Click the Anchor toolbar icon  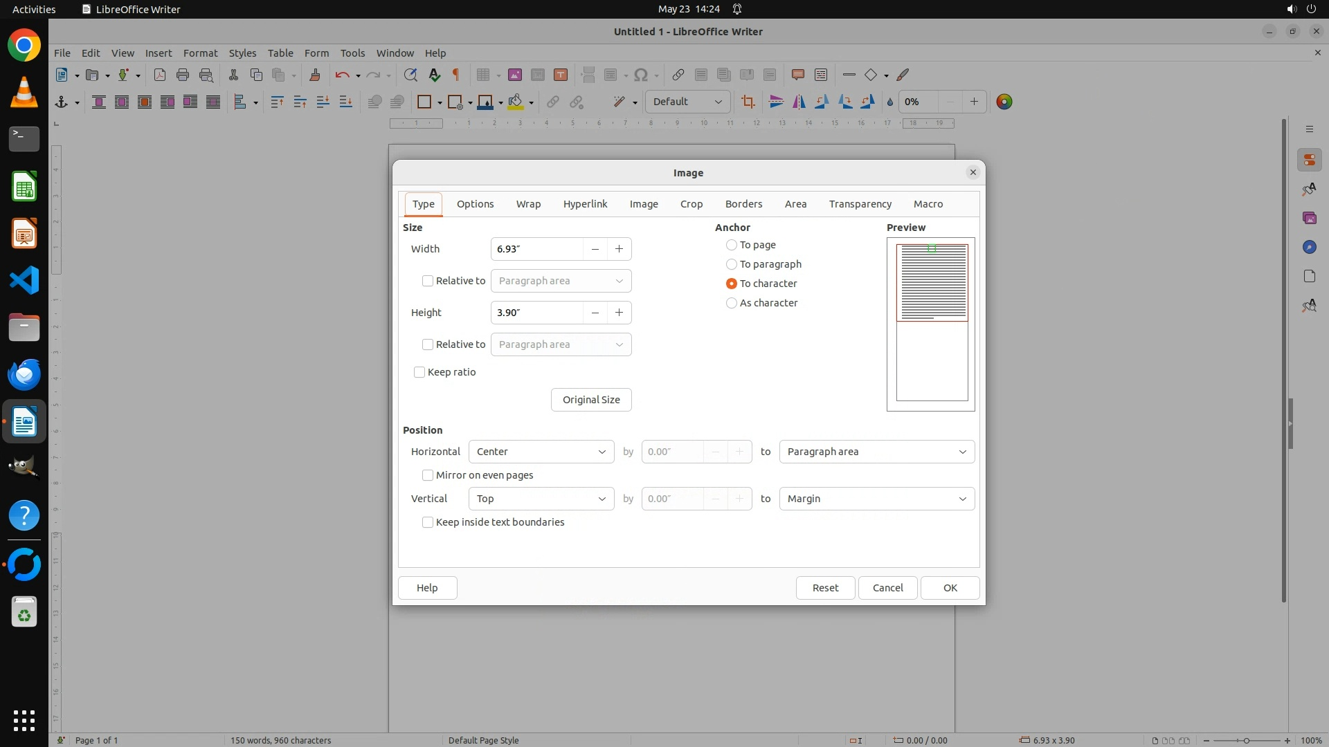pyautogui.click(x=62, y=102)
